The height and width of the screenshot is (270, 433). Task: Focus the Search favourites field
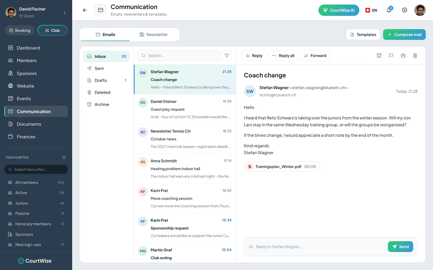(x=36, y=169)
